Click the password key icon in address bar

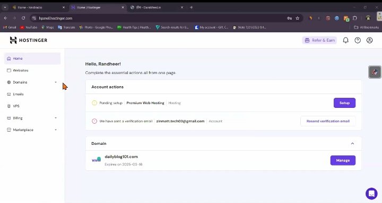click(289, 18)
